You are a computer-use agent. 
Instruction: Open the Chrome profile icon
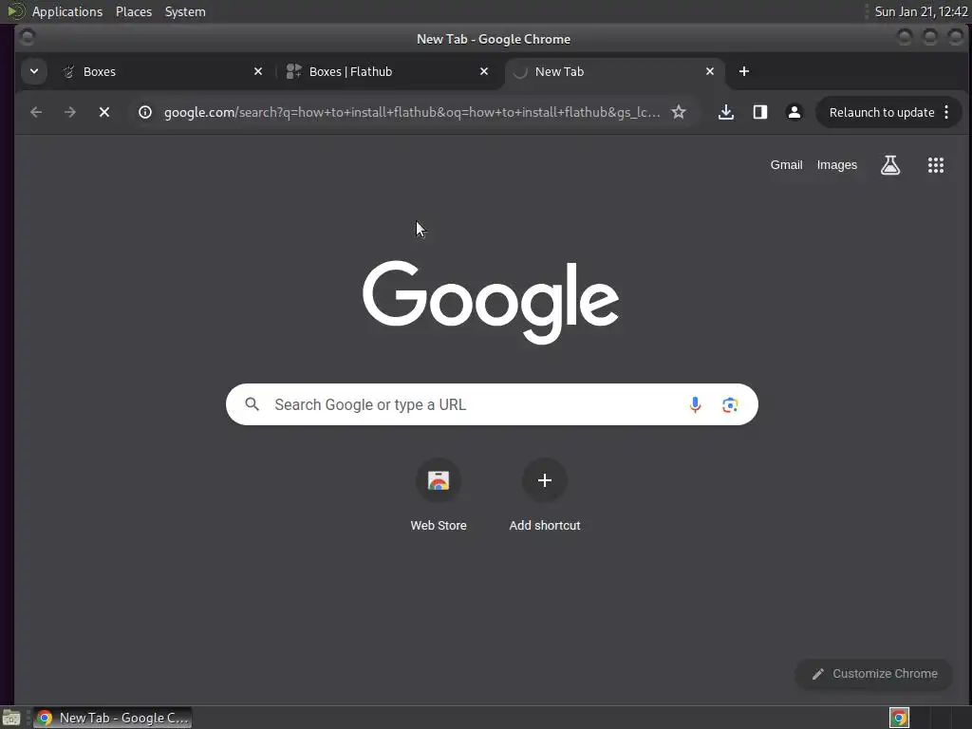tap(794, 112)
